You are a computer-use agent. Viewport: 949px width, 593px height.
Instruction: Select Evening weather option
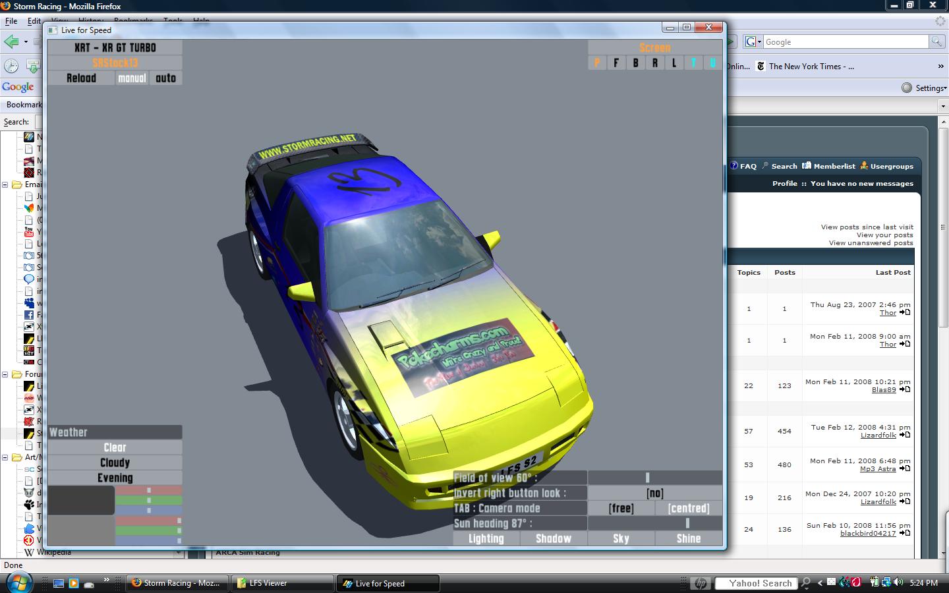[x=115, y=478]
